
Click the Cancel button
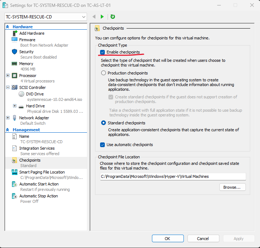(x=203, y=238)
